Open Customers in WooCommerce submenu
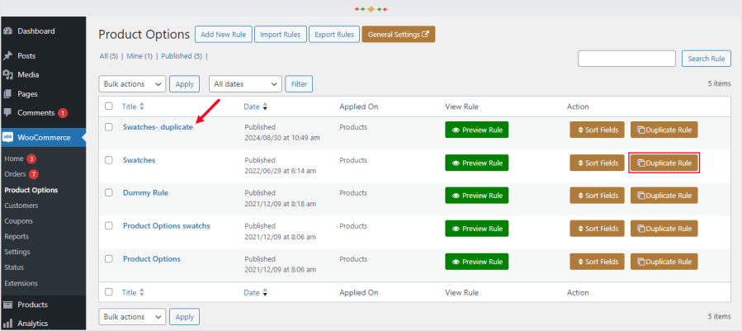742x331 pixels. pos(21,206)
